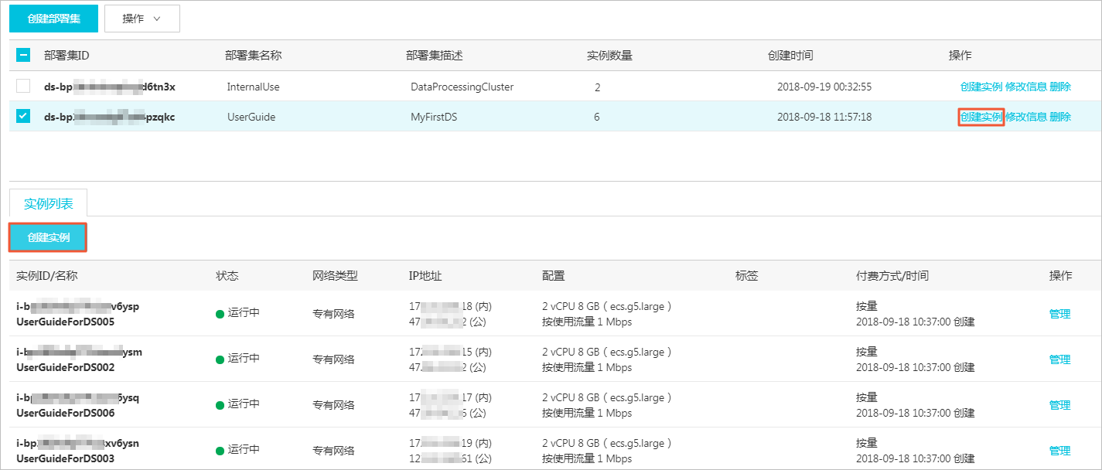Click 创建实例 link in UserGuide row
1102x470 pixels.
981,117
